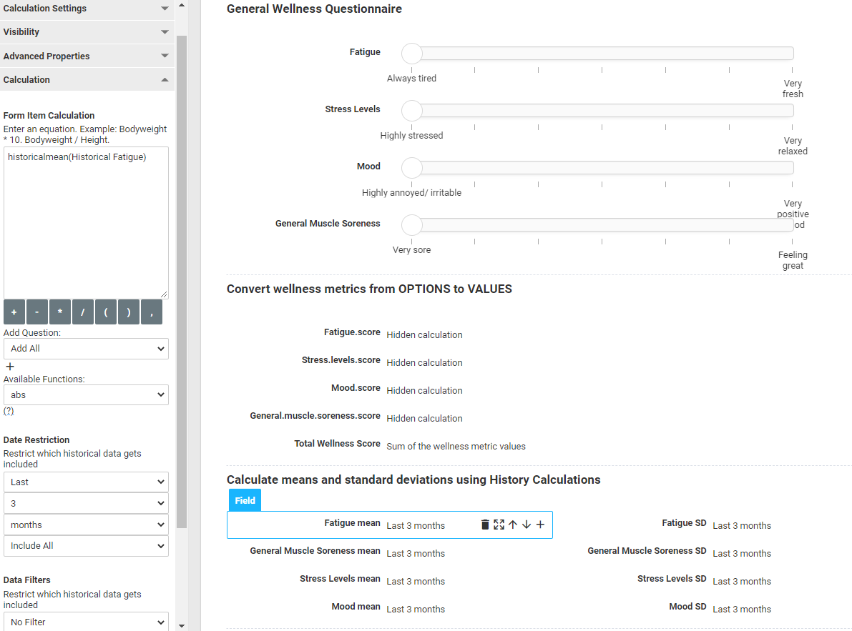
Task: Click the Mood slider handle
Action: [x=412, y=168]
